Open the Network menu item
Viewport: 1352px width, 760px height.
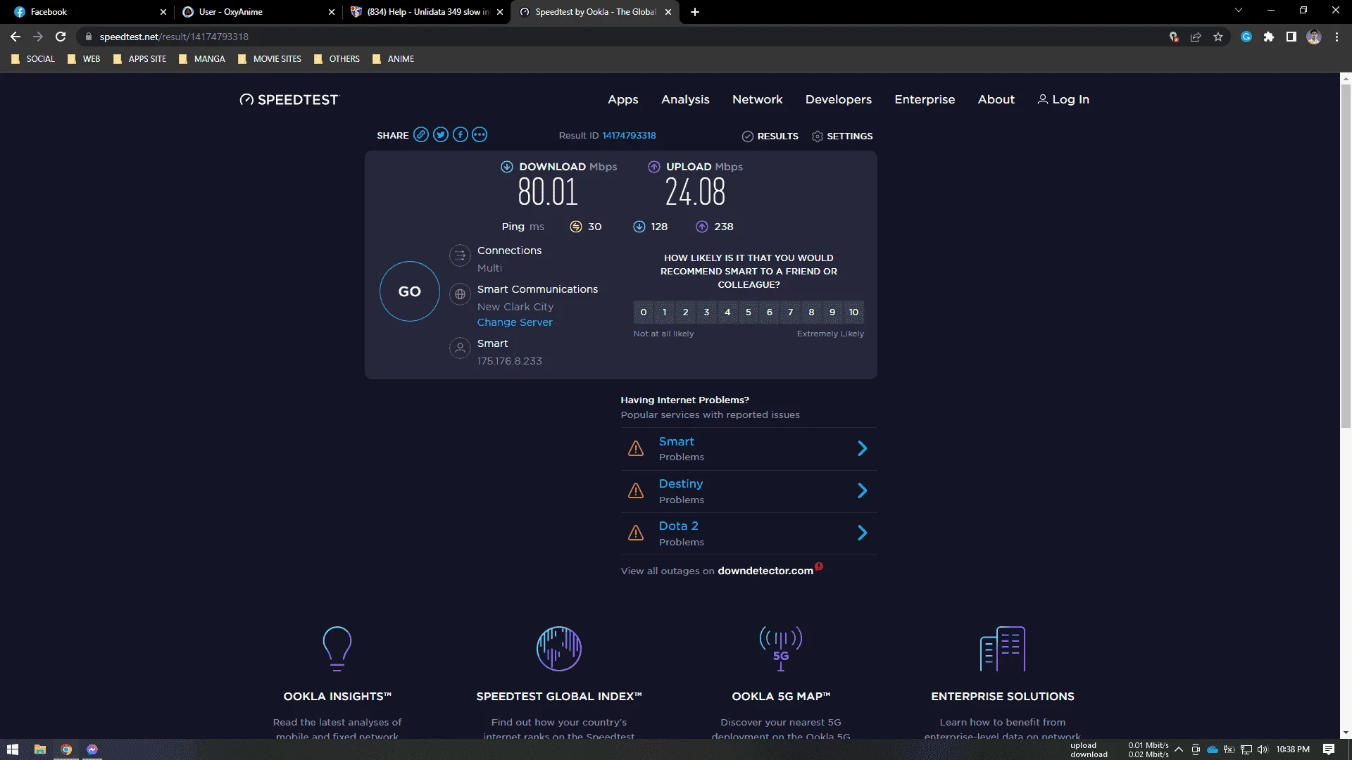click(758, 100)
